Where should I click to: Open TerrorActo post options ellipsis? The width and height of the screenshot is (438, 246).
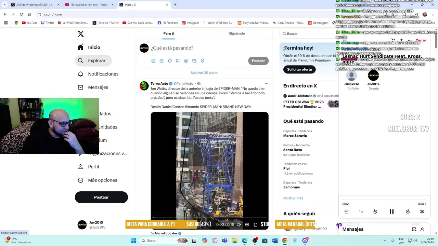pos(266,84)
